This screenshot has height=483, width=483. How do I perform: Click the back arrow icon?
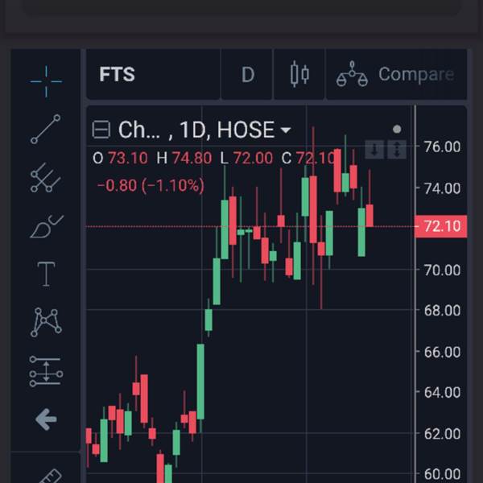pos(46,419)
